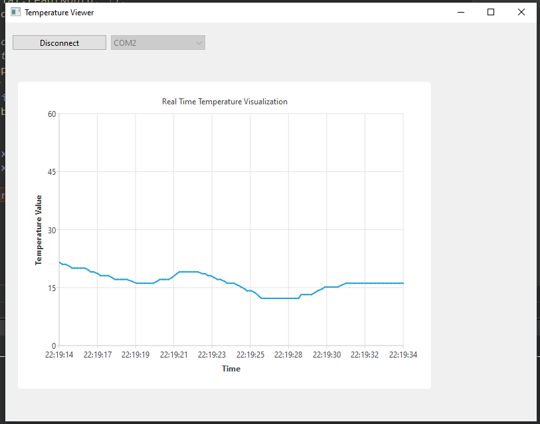Click the 22:19:21 time label

174,355
